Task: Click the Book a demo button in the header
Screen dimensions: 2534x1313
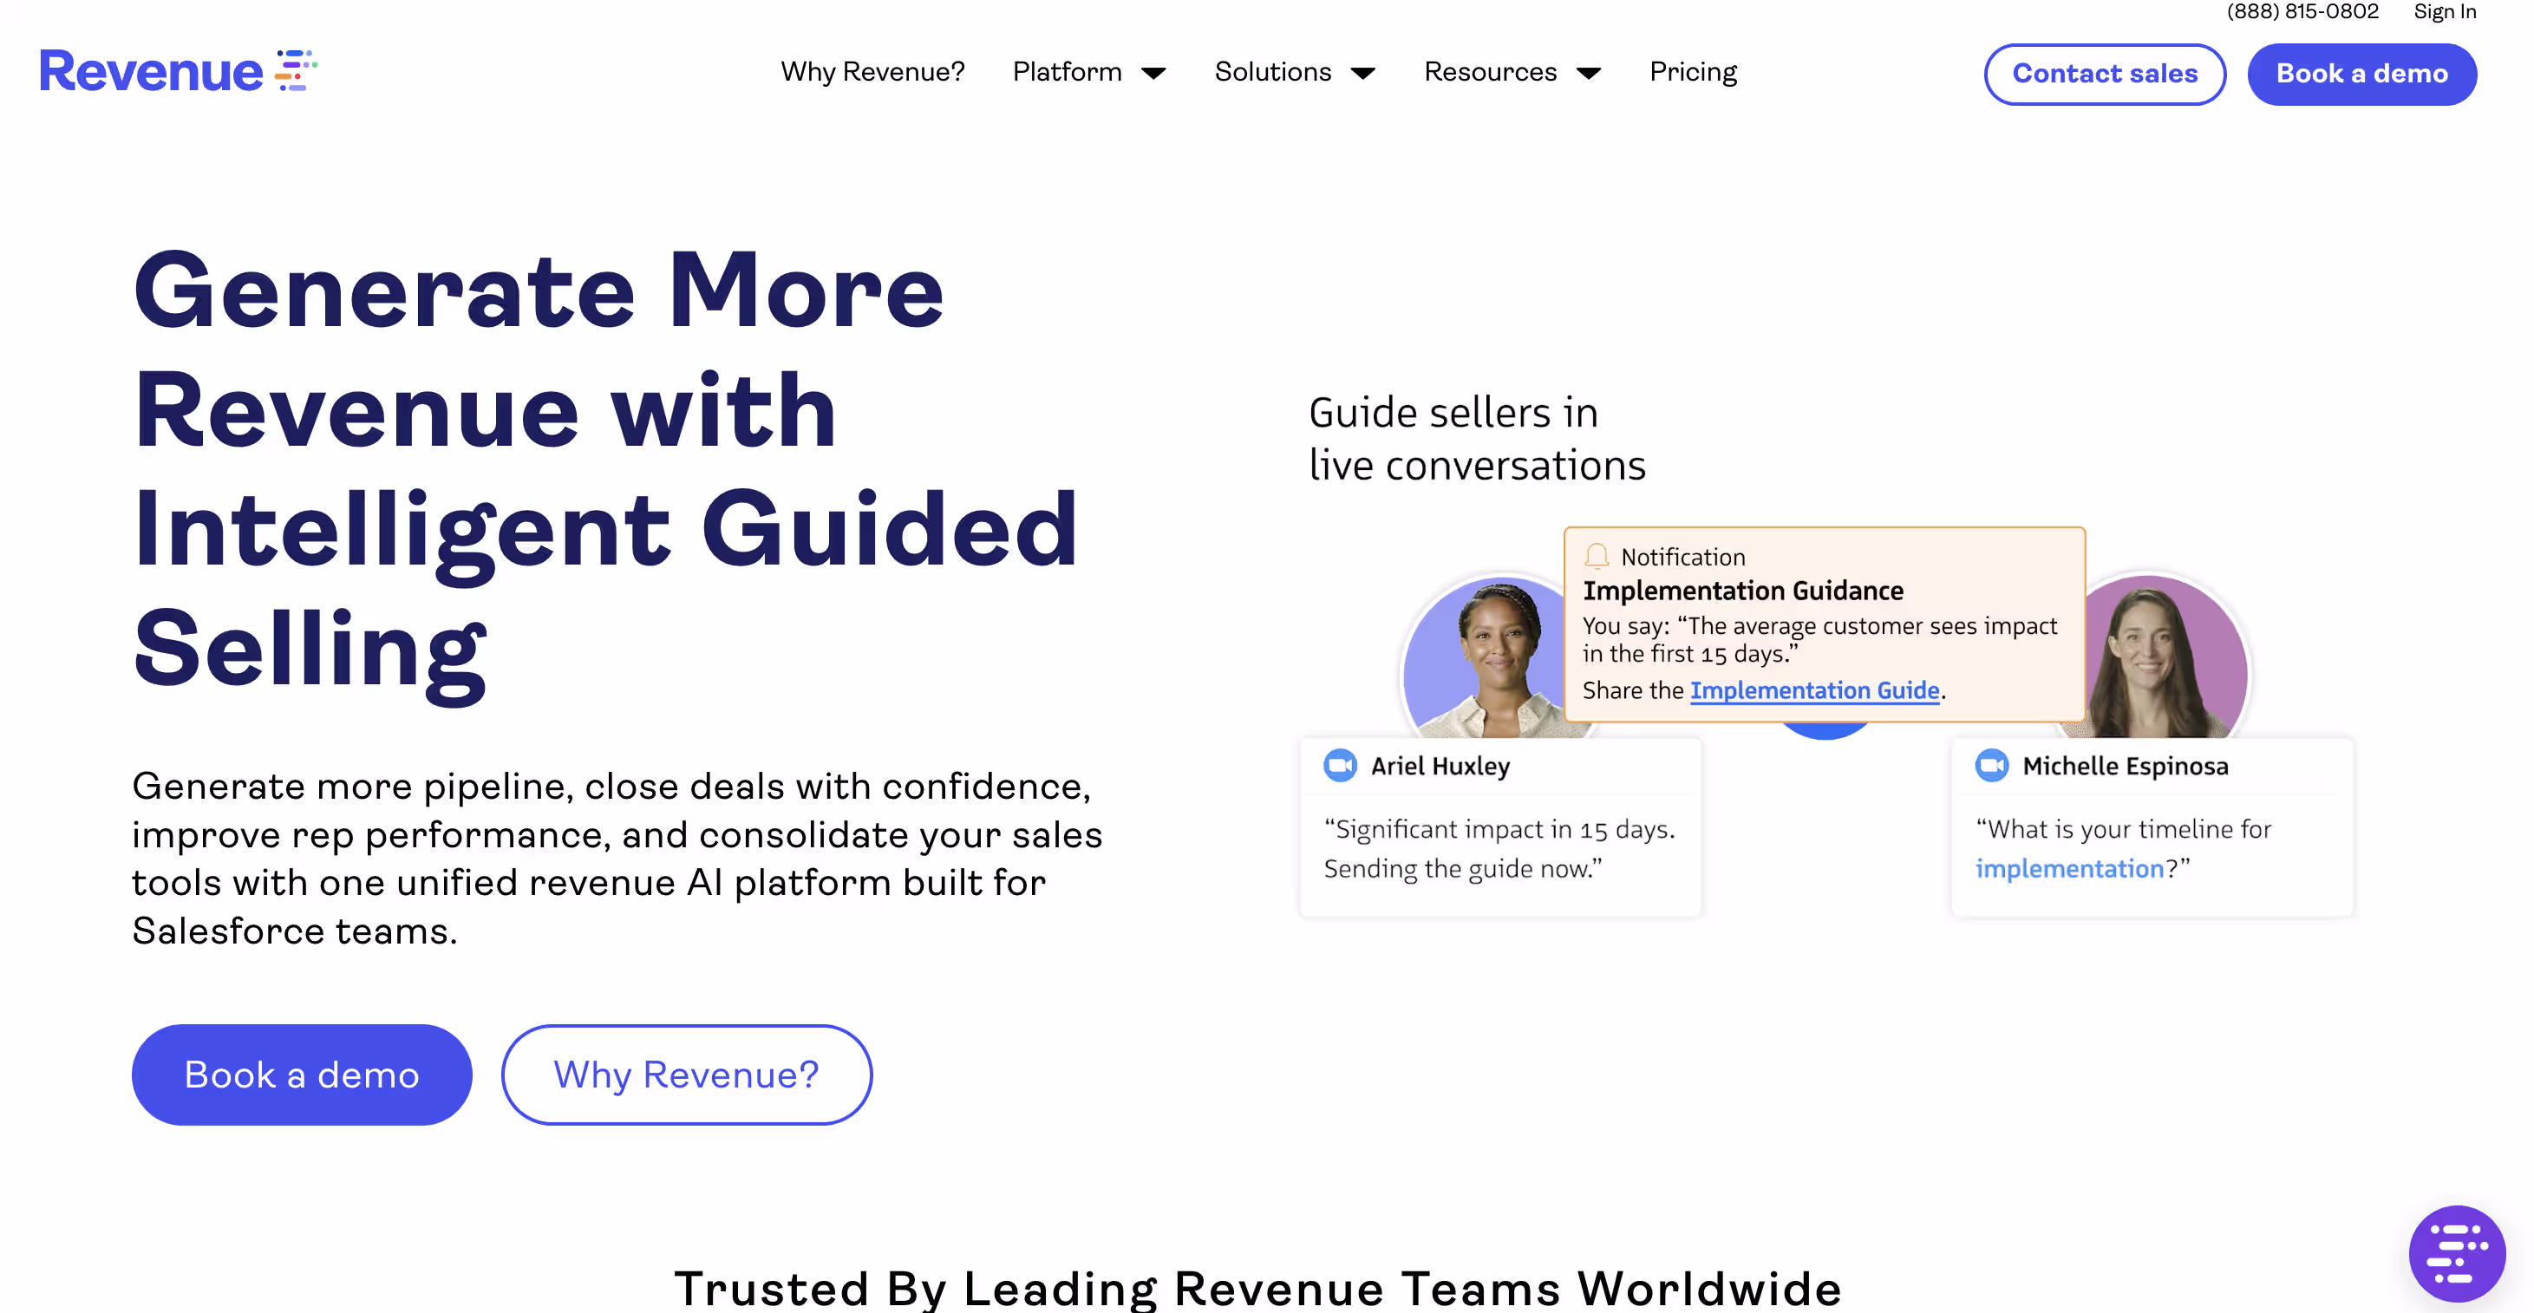Action: [2361, 74]
